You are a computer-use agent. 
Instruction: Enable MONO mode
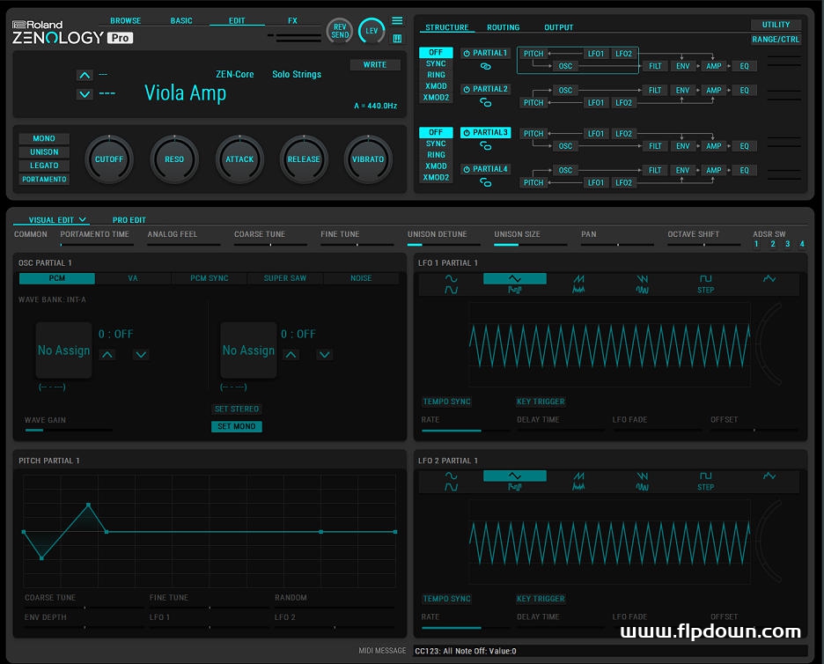click(x=44, y=138)
